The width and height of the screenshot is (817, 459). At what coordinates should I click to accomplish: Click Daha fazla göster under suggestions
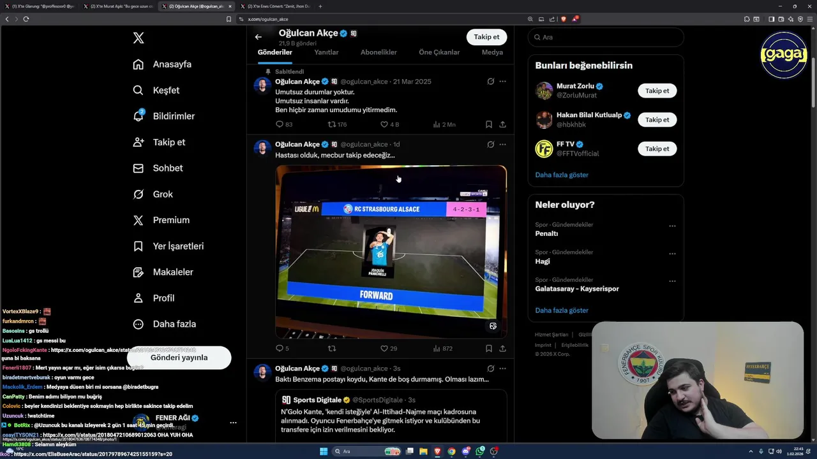click(x=562, y=175)
